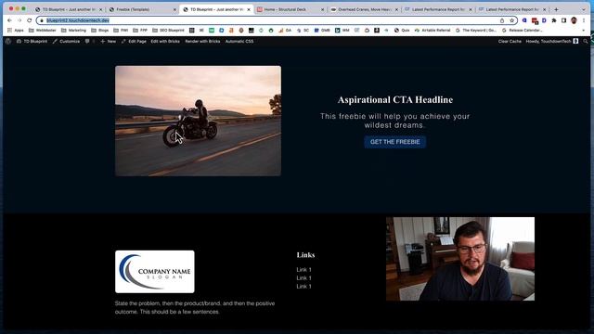Open Automatic CSS in admin bar
This screenshot has height=334, width=594.
coord(239,41)
